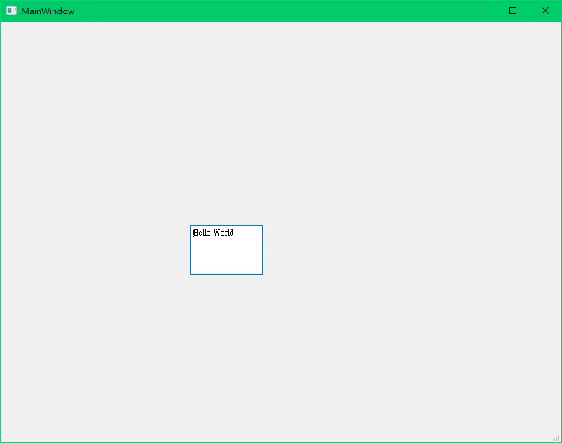Click the word "Hello" in text box
The image size is (562, 443).
tap(202, 233)
